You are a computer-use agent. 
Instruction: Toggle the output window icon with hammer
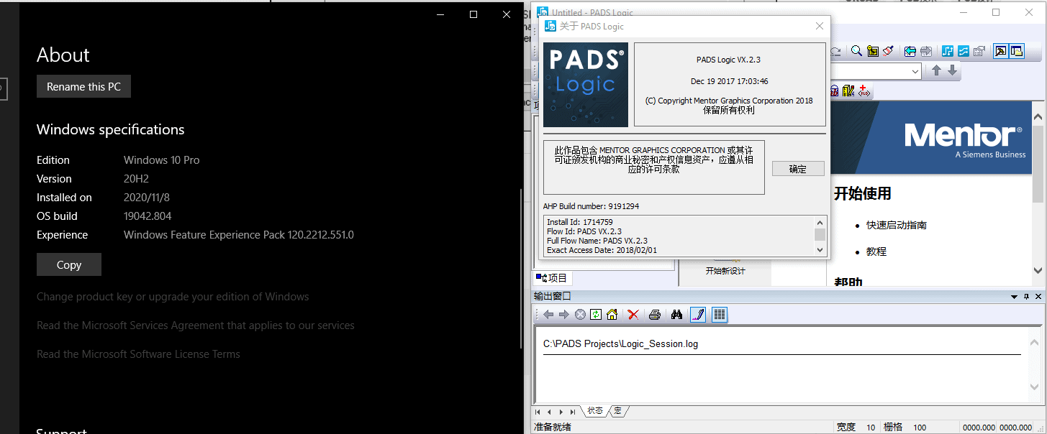pos(1001,51)
